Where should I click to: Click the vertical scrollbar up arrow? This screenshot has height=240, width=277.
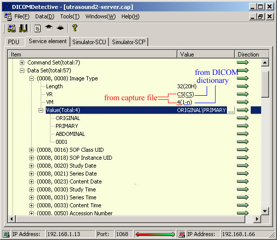265,62
